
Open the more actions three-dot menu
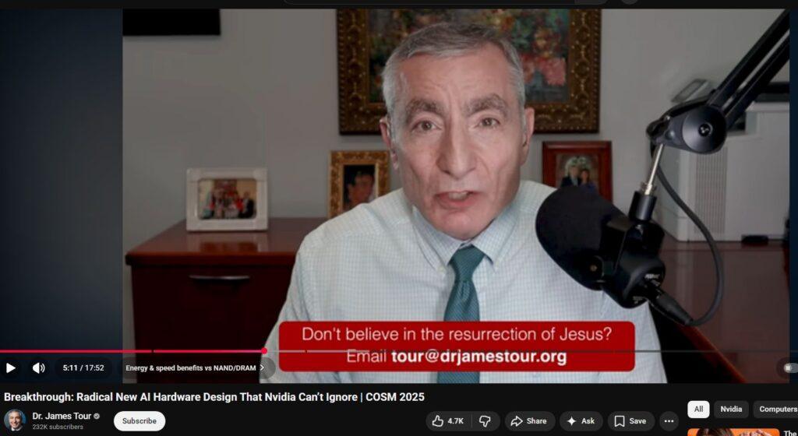point(669,421)
